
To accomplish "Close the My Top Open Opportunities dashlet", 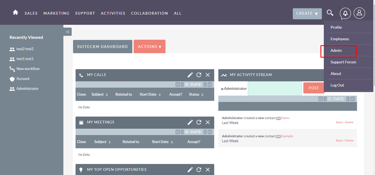I will tap(208, 169).
